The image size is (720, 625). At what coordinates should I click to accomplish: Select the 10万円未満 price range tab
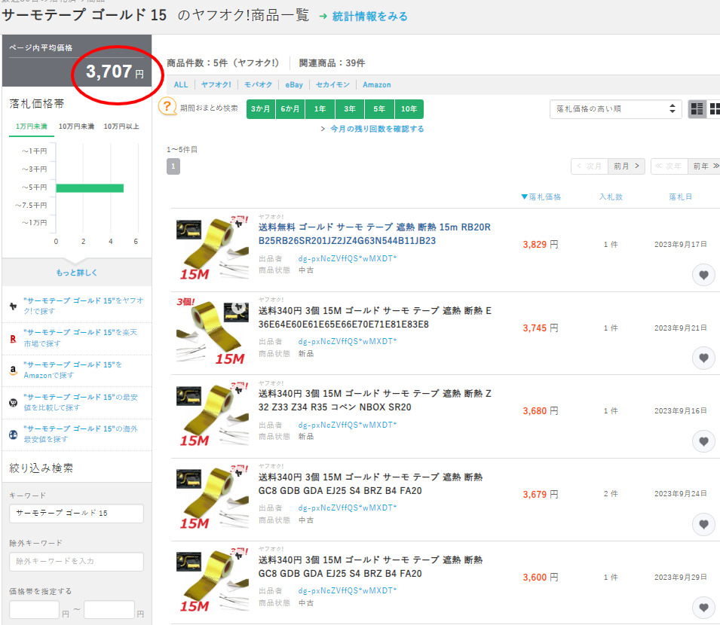(76, 127)
